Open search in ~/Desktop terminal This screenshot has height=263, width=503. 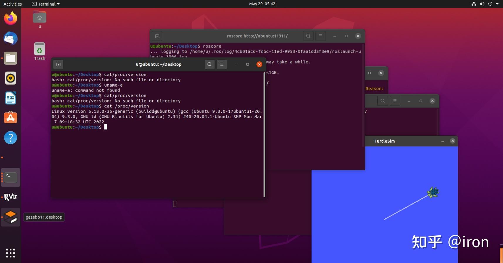tap(210, 64)
